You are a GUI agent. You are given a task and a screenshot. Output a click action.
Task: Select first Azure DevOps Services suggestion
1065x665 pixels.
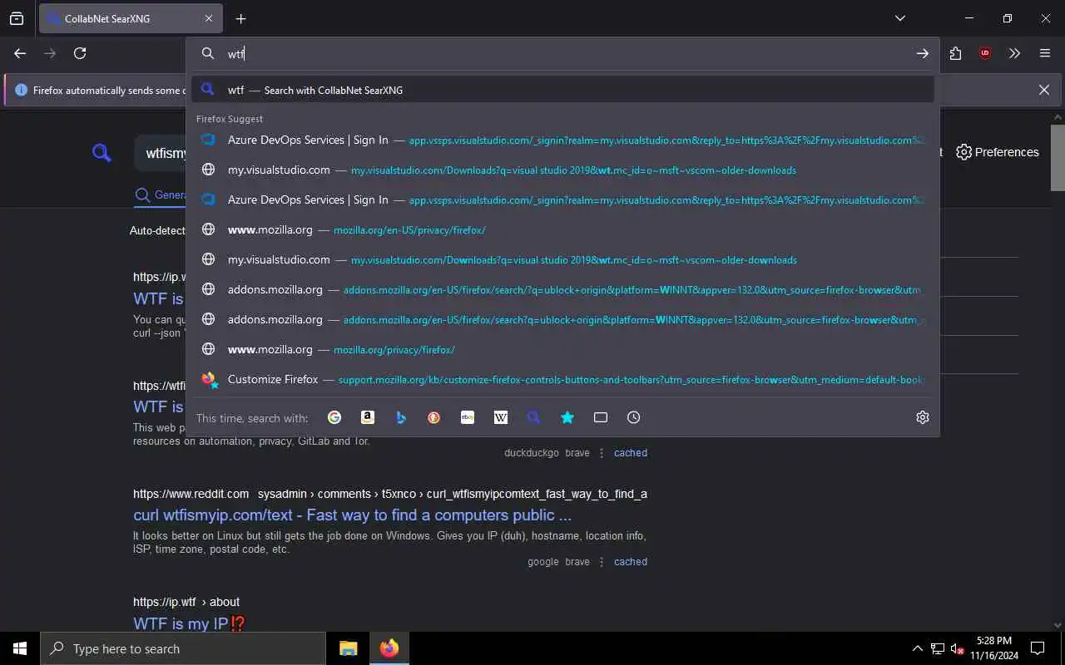pos(562,140)
